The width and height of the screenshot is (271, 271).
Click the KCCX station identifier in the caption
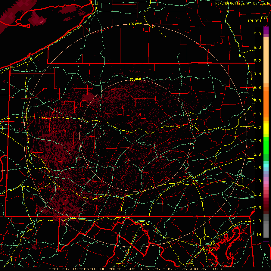pos(173,269)
